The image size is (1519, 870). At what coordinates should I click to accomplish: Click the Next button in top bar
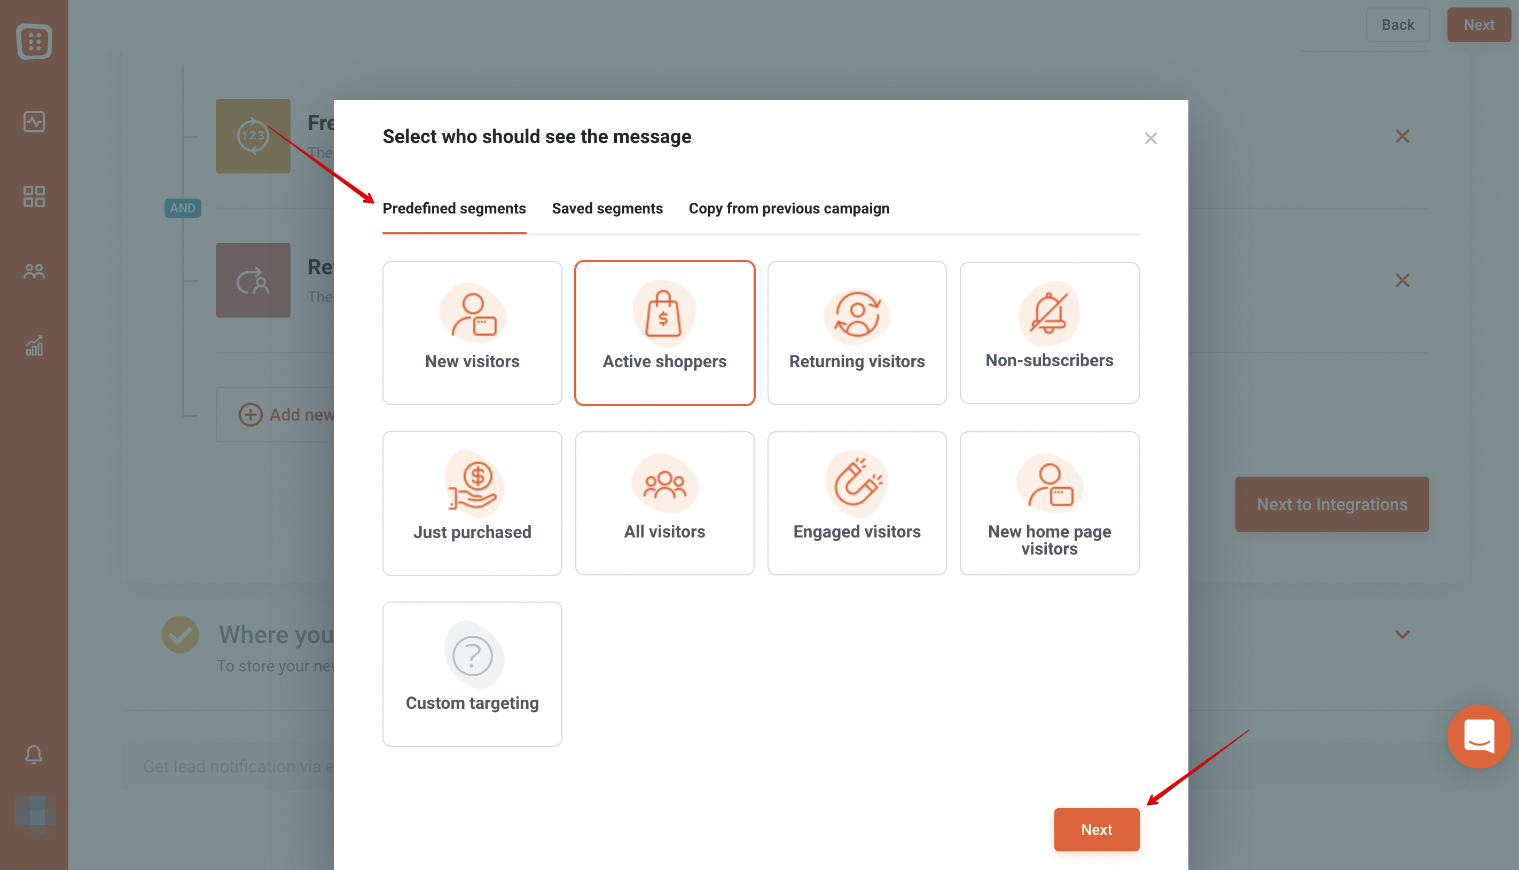pyautogui.click(x=1479, y=25)
